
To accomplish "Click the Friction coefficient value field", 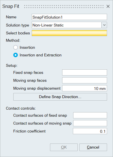I will (x=90, y=131).
